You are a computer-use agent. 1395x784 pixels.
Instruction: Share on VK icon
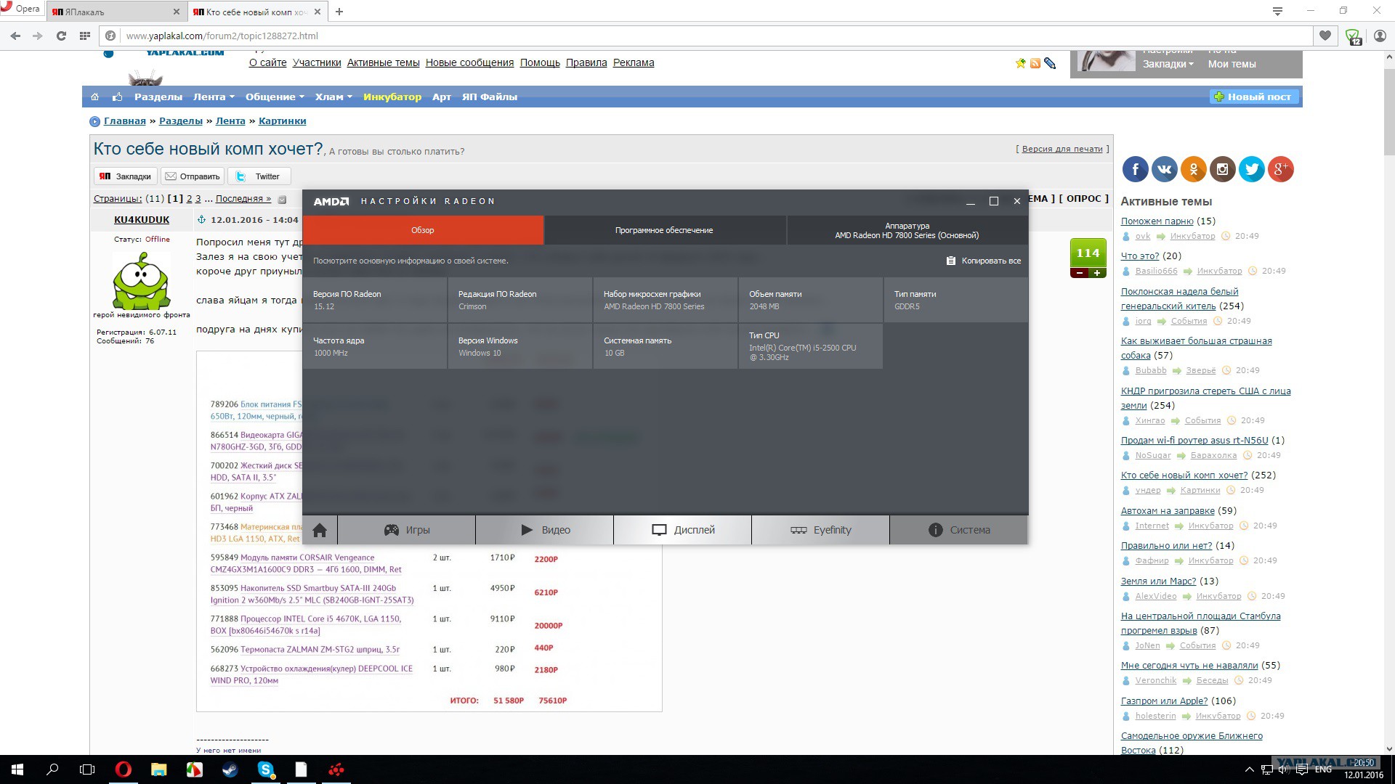1165,169
